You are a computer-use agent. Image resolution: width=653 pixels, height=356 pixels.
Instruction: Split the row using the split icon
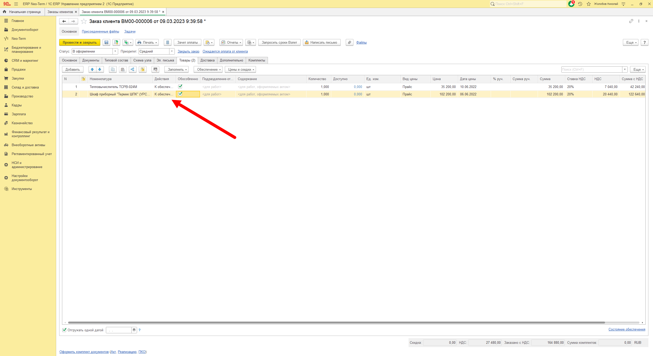(x=132, y=69)
